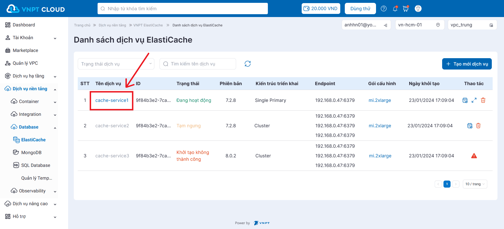Click the Tạo mới dịch vụ button
This screenshot has height=229, width=504.
point(467,64)
